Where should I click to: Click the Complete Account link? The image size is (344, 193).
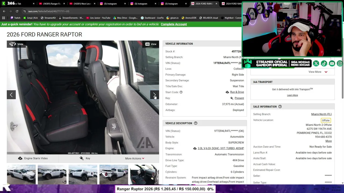click(x=174, y=24)
